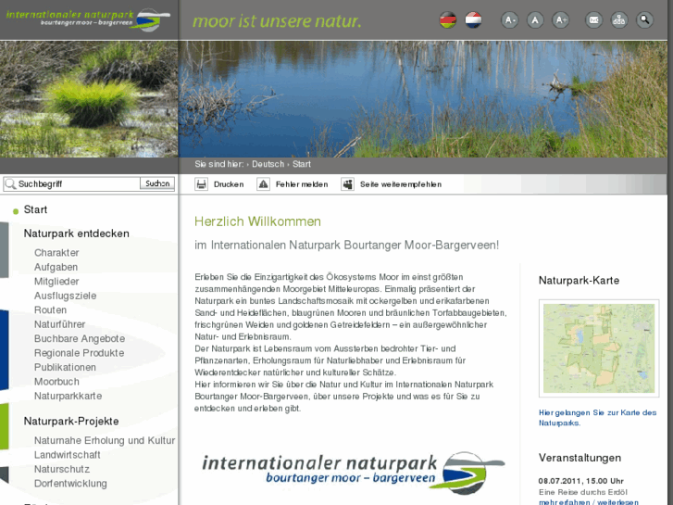
Task: Open the Regionale Produkte menu item
Action: [80, 353]
